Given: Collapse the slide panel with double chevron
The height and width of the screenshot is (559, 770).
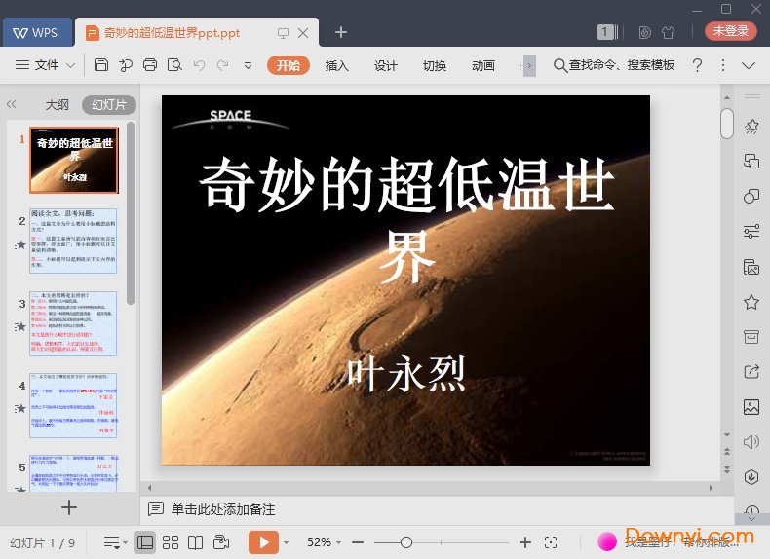Looking at the screenshot, I should 12,104.
